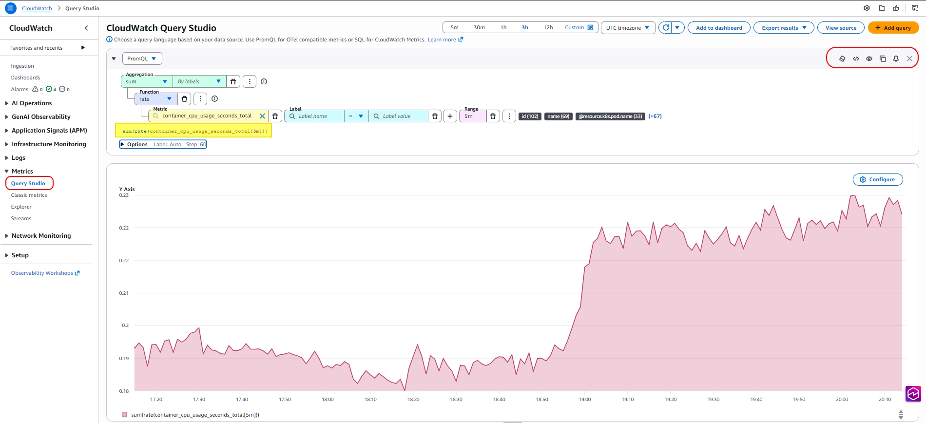926x423 pixels.
Task: Open more options for Range row
Action: coord(509,116)
